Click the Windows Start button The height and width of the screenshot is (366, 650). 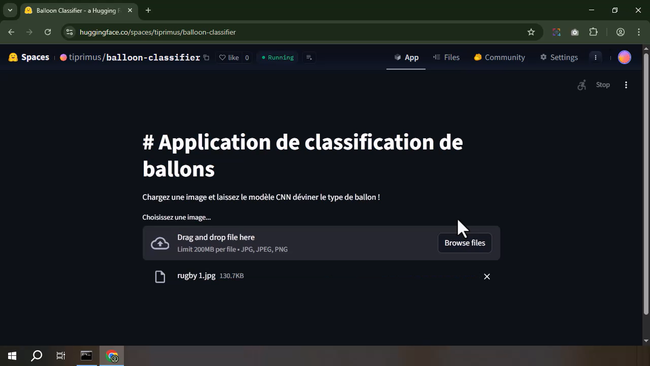click(x=11, y=355)
